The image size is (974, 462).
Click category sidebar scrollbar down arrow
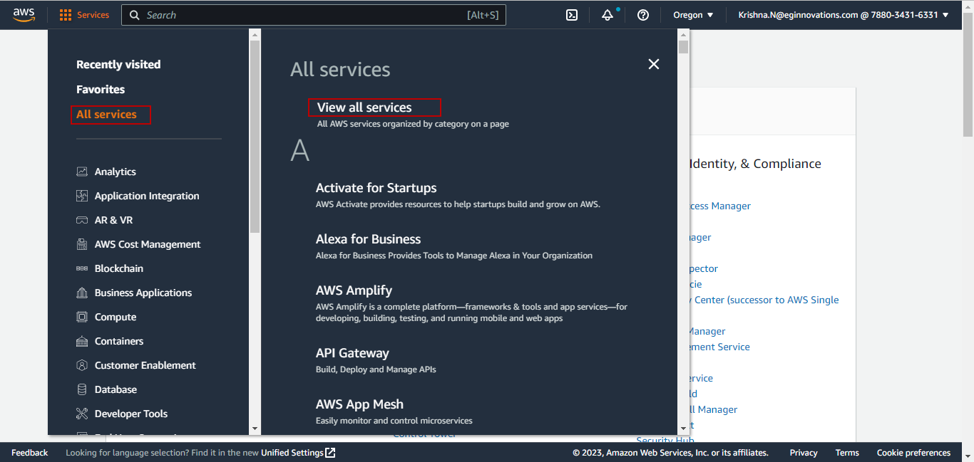point(255,429)
